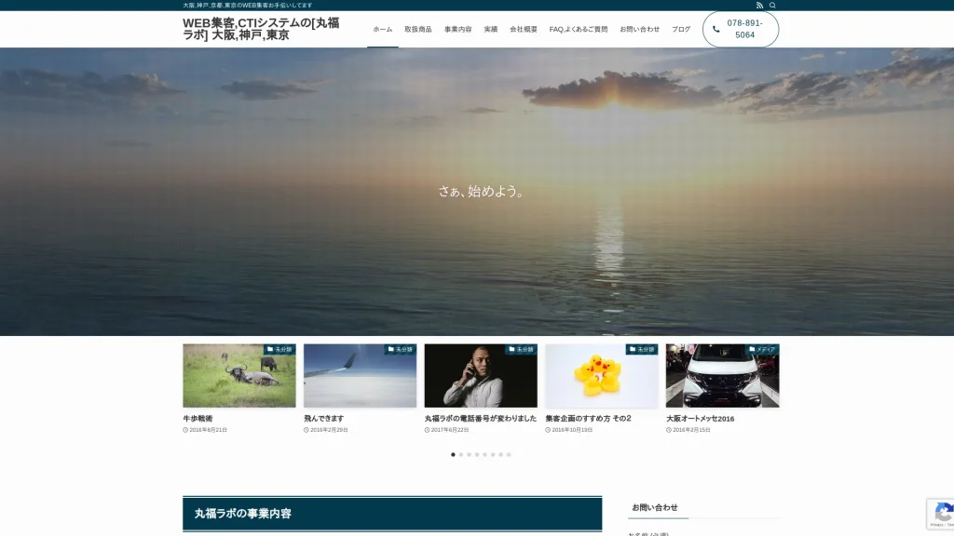Open the post titled 飛んできます
Viewport: 954px width, 536px height.
[x=323, y=419]
